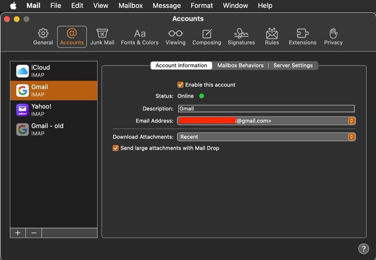Open the Message menu
This screenshot has width=376, height=260.
point(167,6)
